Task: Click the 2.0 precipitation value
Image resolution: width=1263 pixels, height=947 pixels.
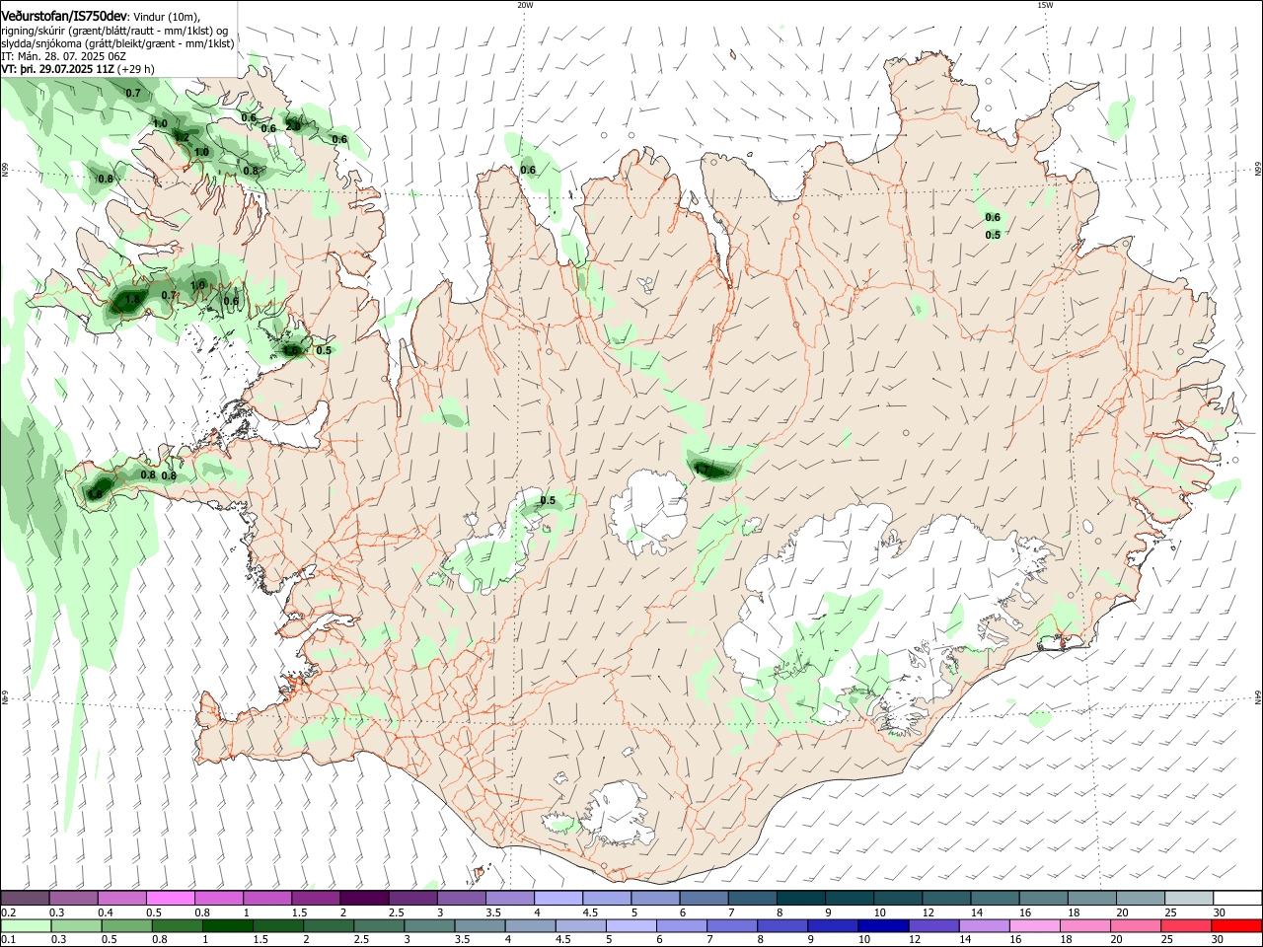Action: (x=292, y=126)
